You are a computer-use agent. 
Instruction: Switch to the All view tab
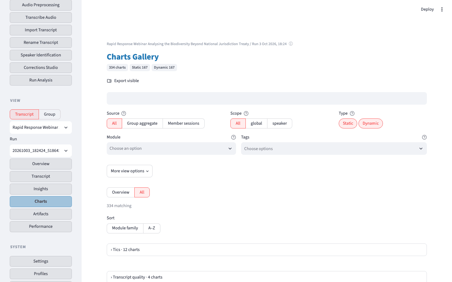(x=142, y=192)
